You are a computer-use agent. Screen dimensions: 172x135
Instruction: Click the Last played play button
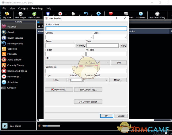(x=5, y=126)
